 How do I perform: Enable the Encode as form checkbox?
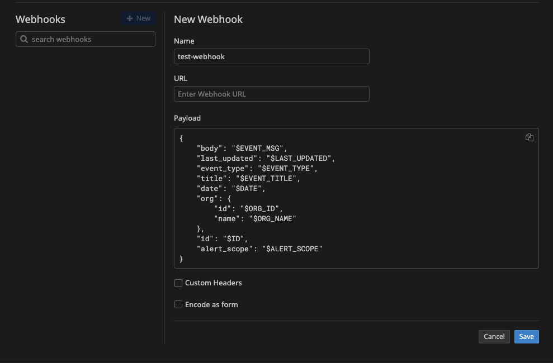pos(178,304)
